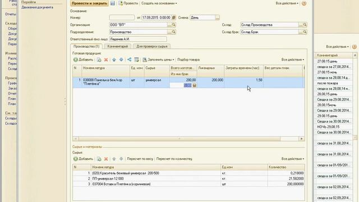Select the после пожара comment row in the right window

pyautogui.click(x=334, y=83)
